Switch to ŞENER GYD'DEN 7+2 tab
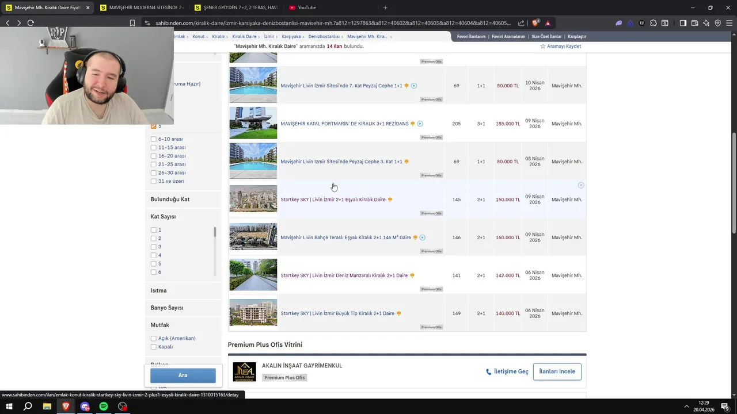 click(237, 7)
